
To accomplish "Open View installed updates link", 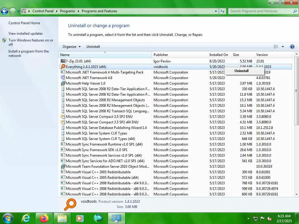I will coord(26,33).
